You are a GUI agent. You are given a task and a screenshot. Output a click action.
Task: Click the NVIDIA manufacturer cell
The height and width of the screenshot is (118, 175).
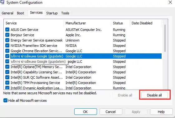point(71,46)
